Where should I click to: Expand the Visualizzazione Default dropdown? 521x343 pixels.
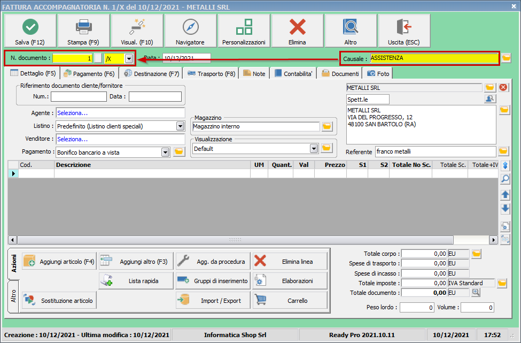[314, 148]
